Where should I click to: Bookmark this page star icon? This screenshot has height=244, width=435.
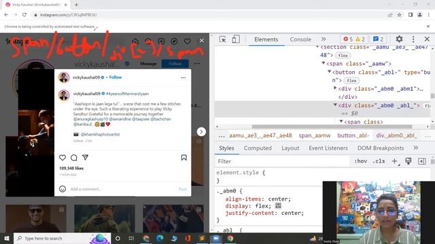tap(399, 15)
